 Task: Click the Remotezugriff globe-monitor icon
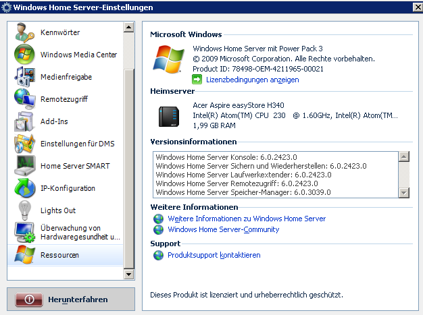(x=25, y=99)
